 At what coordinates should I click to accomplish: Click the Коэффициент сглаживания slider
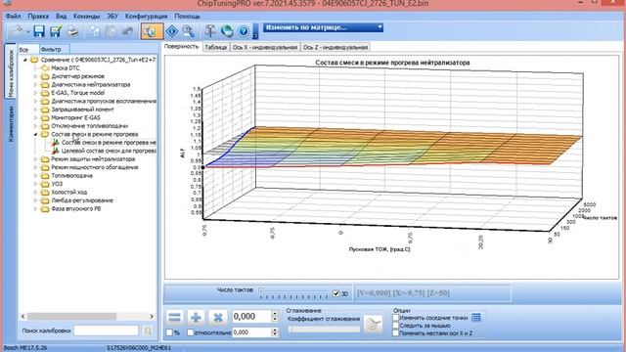(324, 330)
